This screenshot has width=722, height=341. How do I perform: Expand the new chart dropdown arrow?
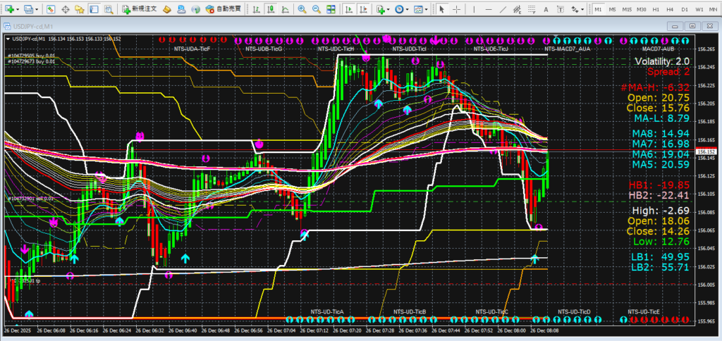pyautogui.click(x=18, y=9)
